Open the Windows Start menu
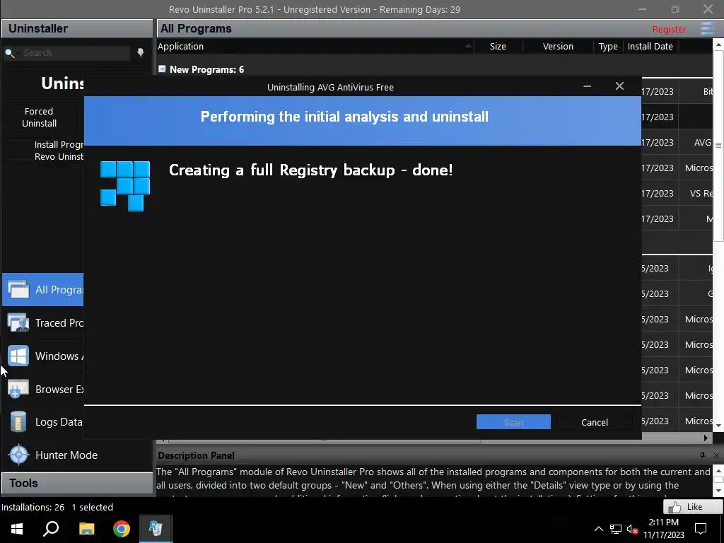The image size is (724, 543). pyautogui.click(x=17, y=529)
